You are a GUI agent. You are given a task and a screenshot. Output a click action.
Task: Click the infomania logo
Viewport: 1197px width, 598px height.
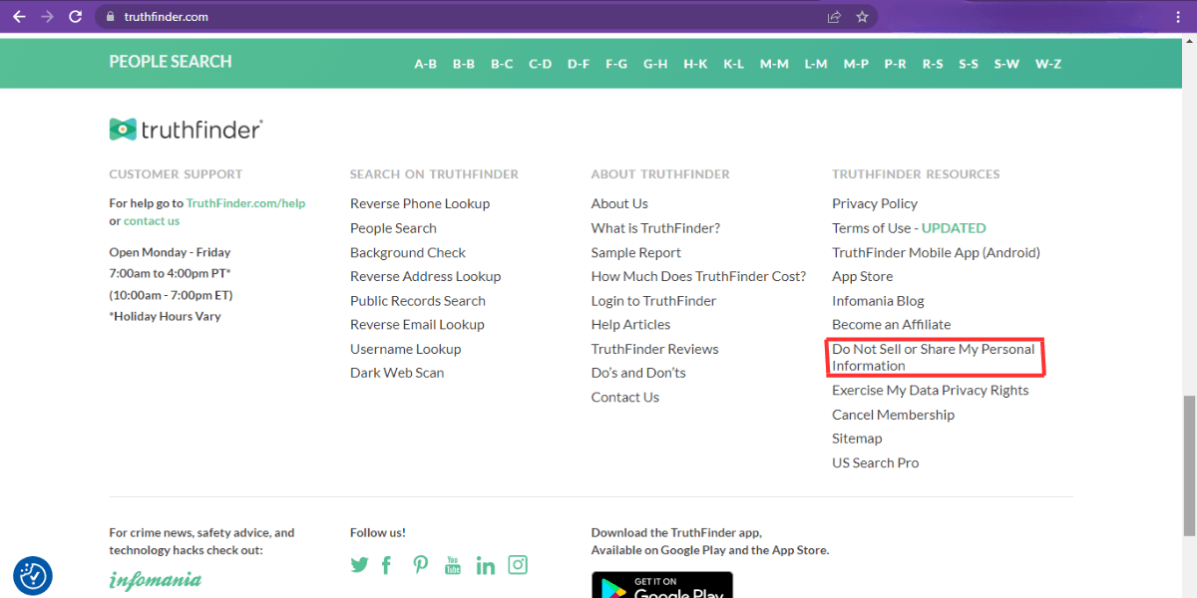click(x=156, y=580)
